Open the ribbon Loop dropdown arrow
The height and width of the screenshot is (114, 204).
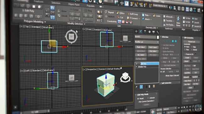click(80, 10)
